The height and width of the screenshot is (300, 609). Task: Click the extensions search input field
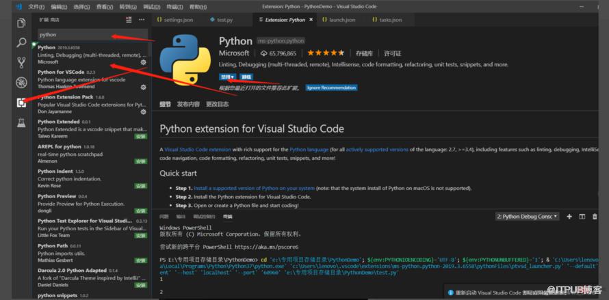click(x=92, y=35)
